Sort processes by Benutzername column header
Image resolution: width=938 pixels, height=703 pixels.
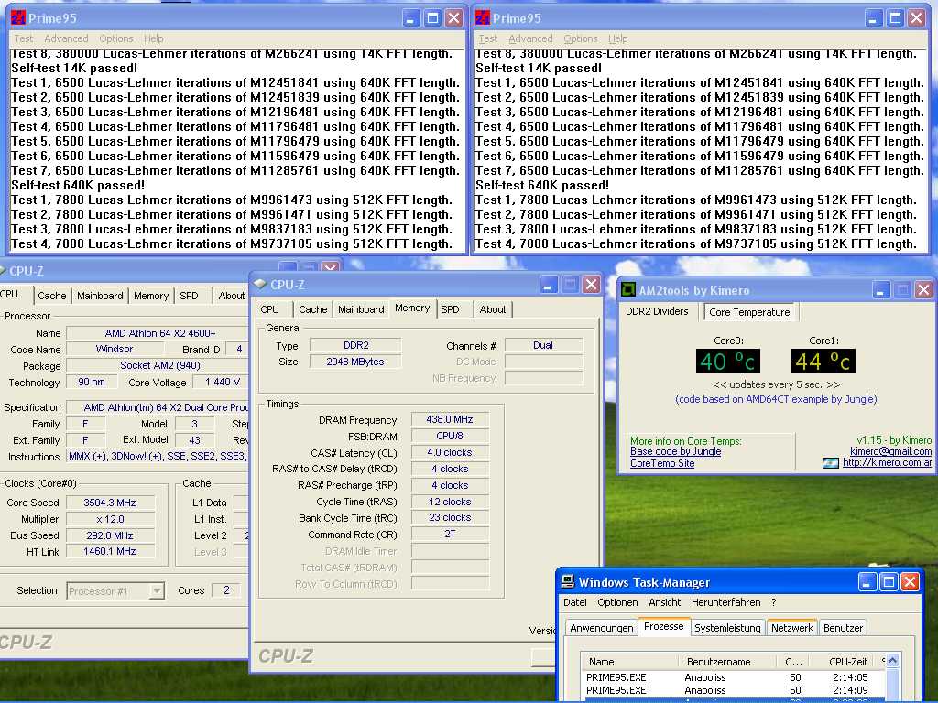coord(729,662)
